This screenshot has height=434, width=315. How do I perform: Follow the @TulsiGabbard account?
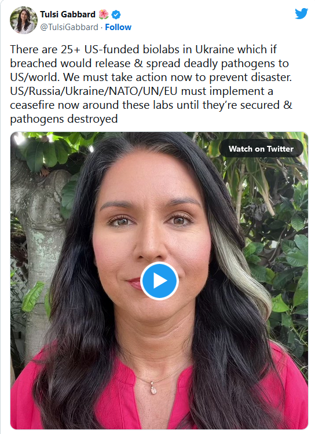[118, 27]
